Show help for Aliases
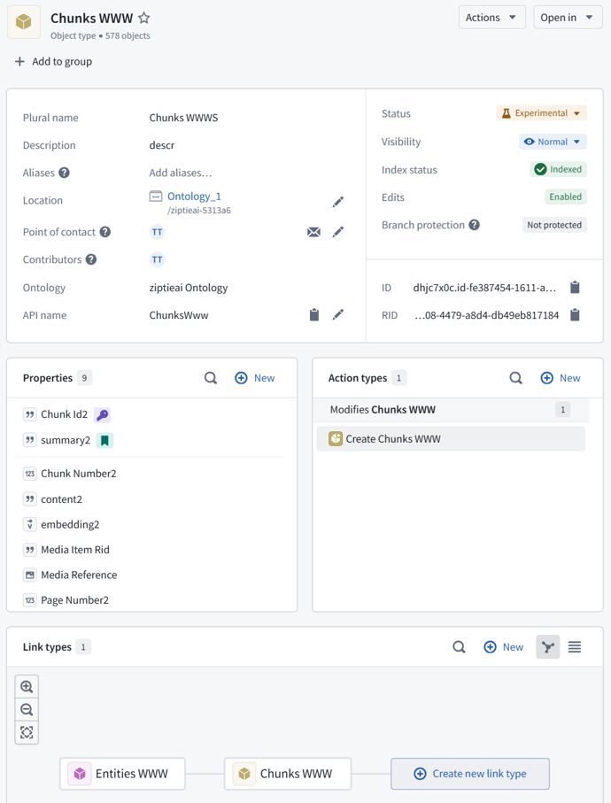 (x=64, y=173)
